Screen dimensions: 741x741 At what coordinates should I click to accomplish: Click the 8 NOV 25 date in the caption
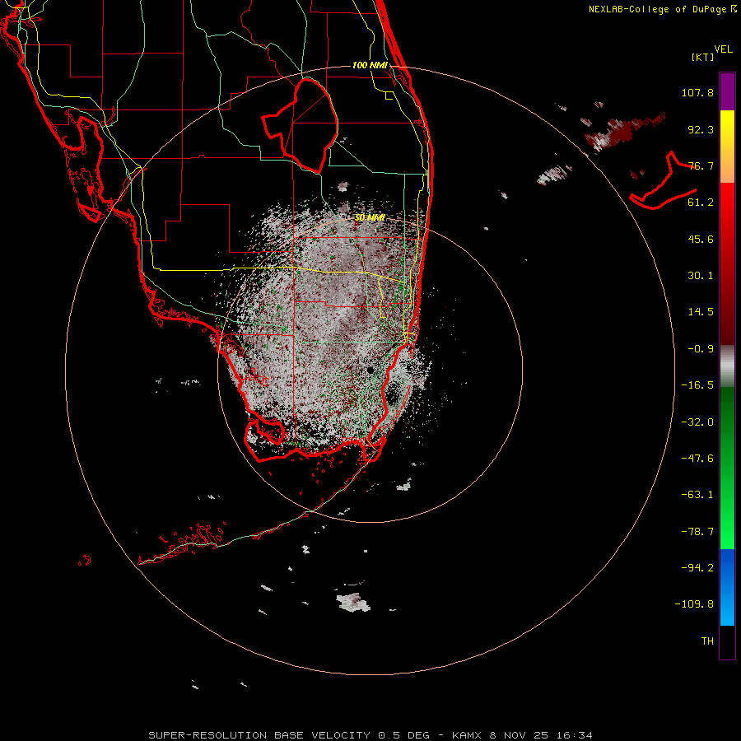coord(519,735)
